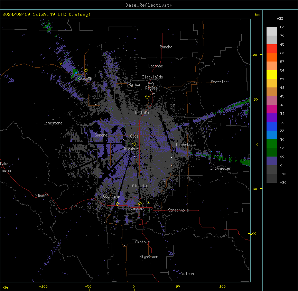Click the Sylvan label on the map
Viewport: 298px width, 291px height.
coord(135,85)
